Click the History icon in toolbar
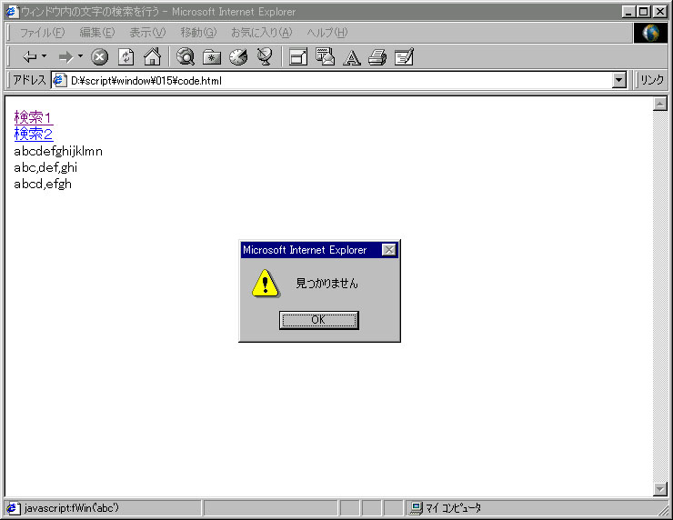The image size is (673, 520). pos(238,56)
